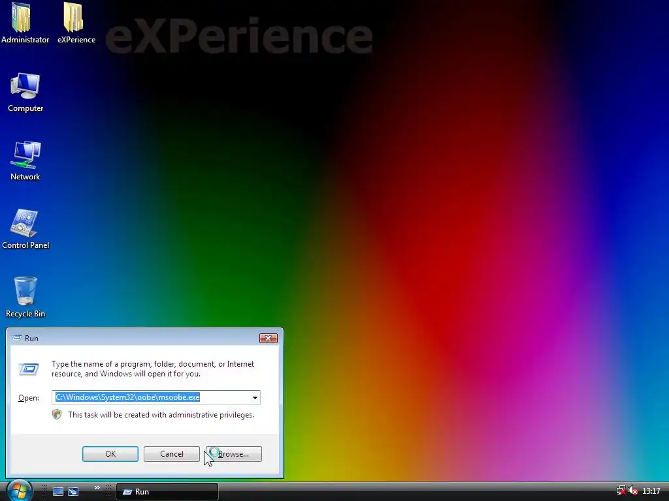Click the Windows Start orb
This screenshot has width=669, height=501.
pos(19,491)
